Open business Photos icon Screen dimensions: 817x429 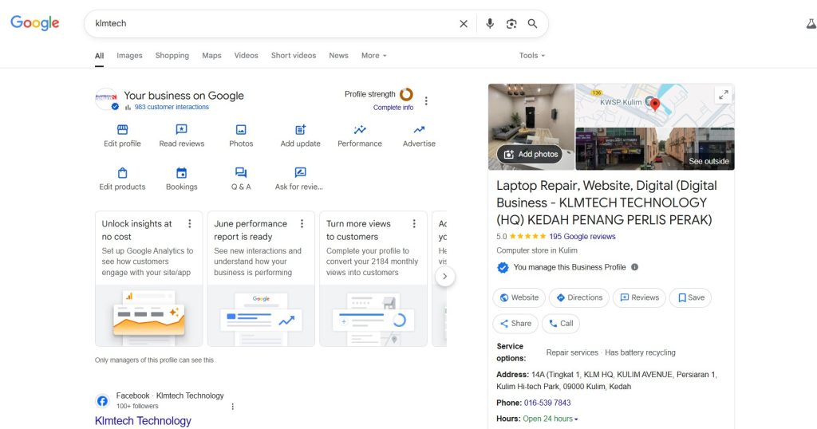[x=241, y=130]
